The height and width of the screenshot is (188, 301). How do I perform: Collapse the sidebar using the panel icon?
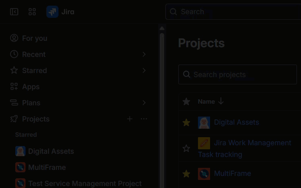14,12
